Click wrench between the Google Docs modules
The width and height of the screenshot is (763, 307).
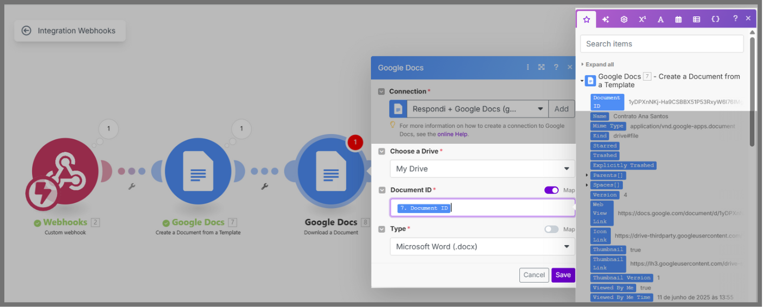[265, 187]
